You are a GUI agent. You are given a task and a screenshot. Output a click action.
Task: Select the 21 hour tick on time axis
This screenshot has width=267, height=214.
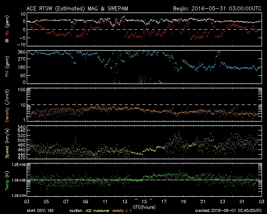[202, 201]
